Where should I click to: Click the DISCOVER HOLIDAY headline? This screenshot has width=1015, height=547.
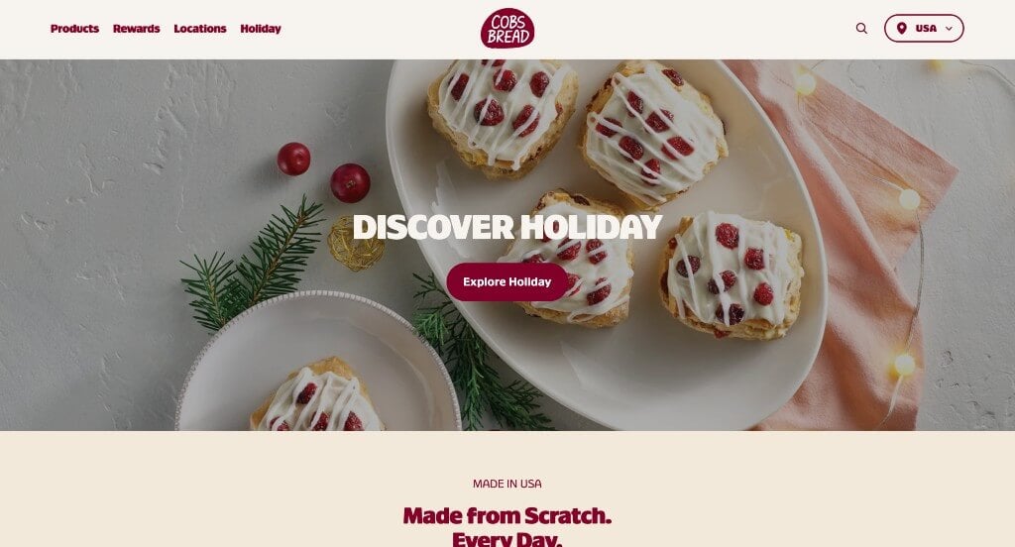[x=507, y=227]
